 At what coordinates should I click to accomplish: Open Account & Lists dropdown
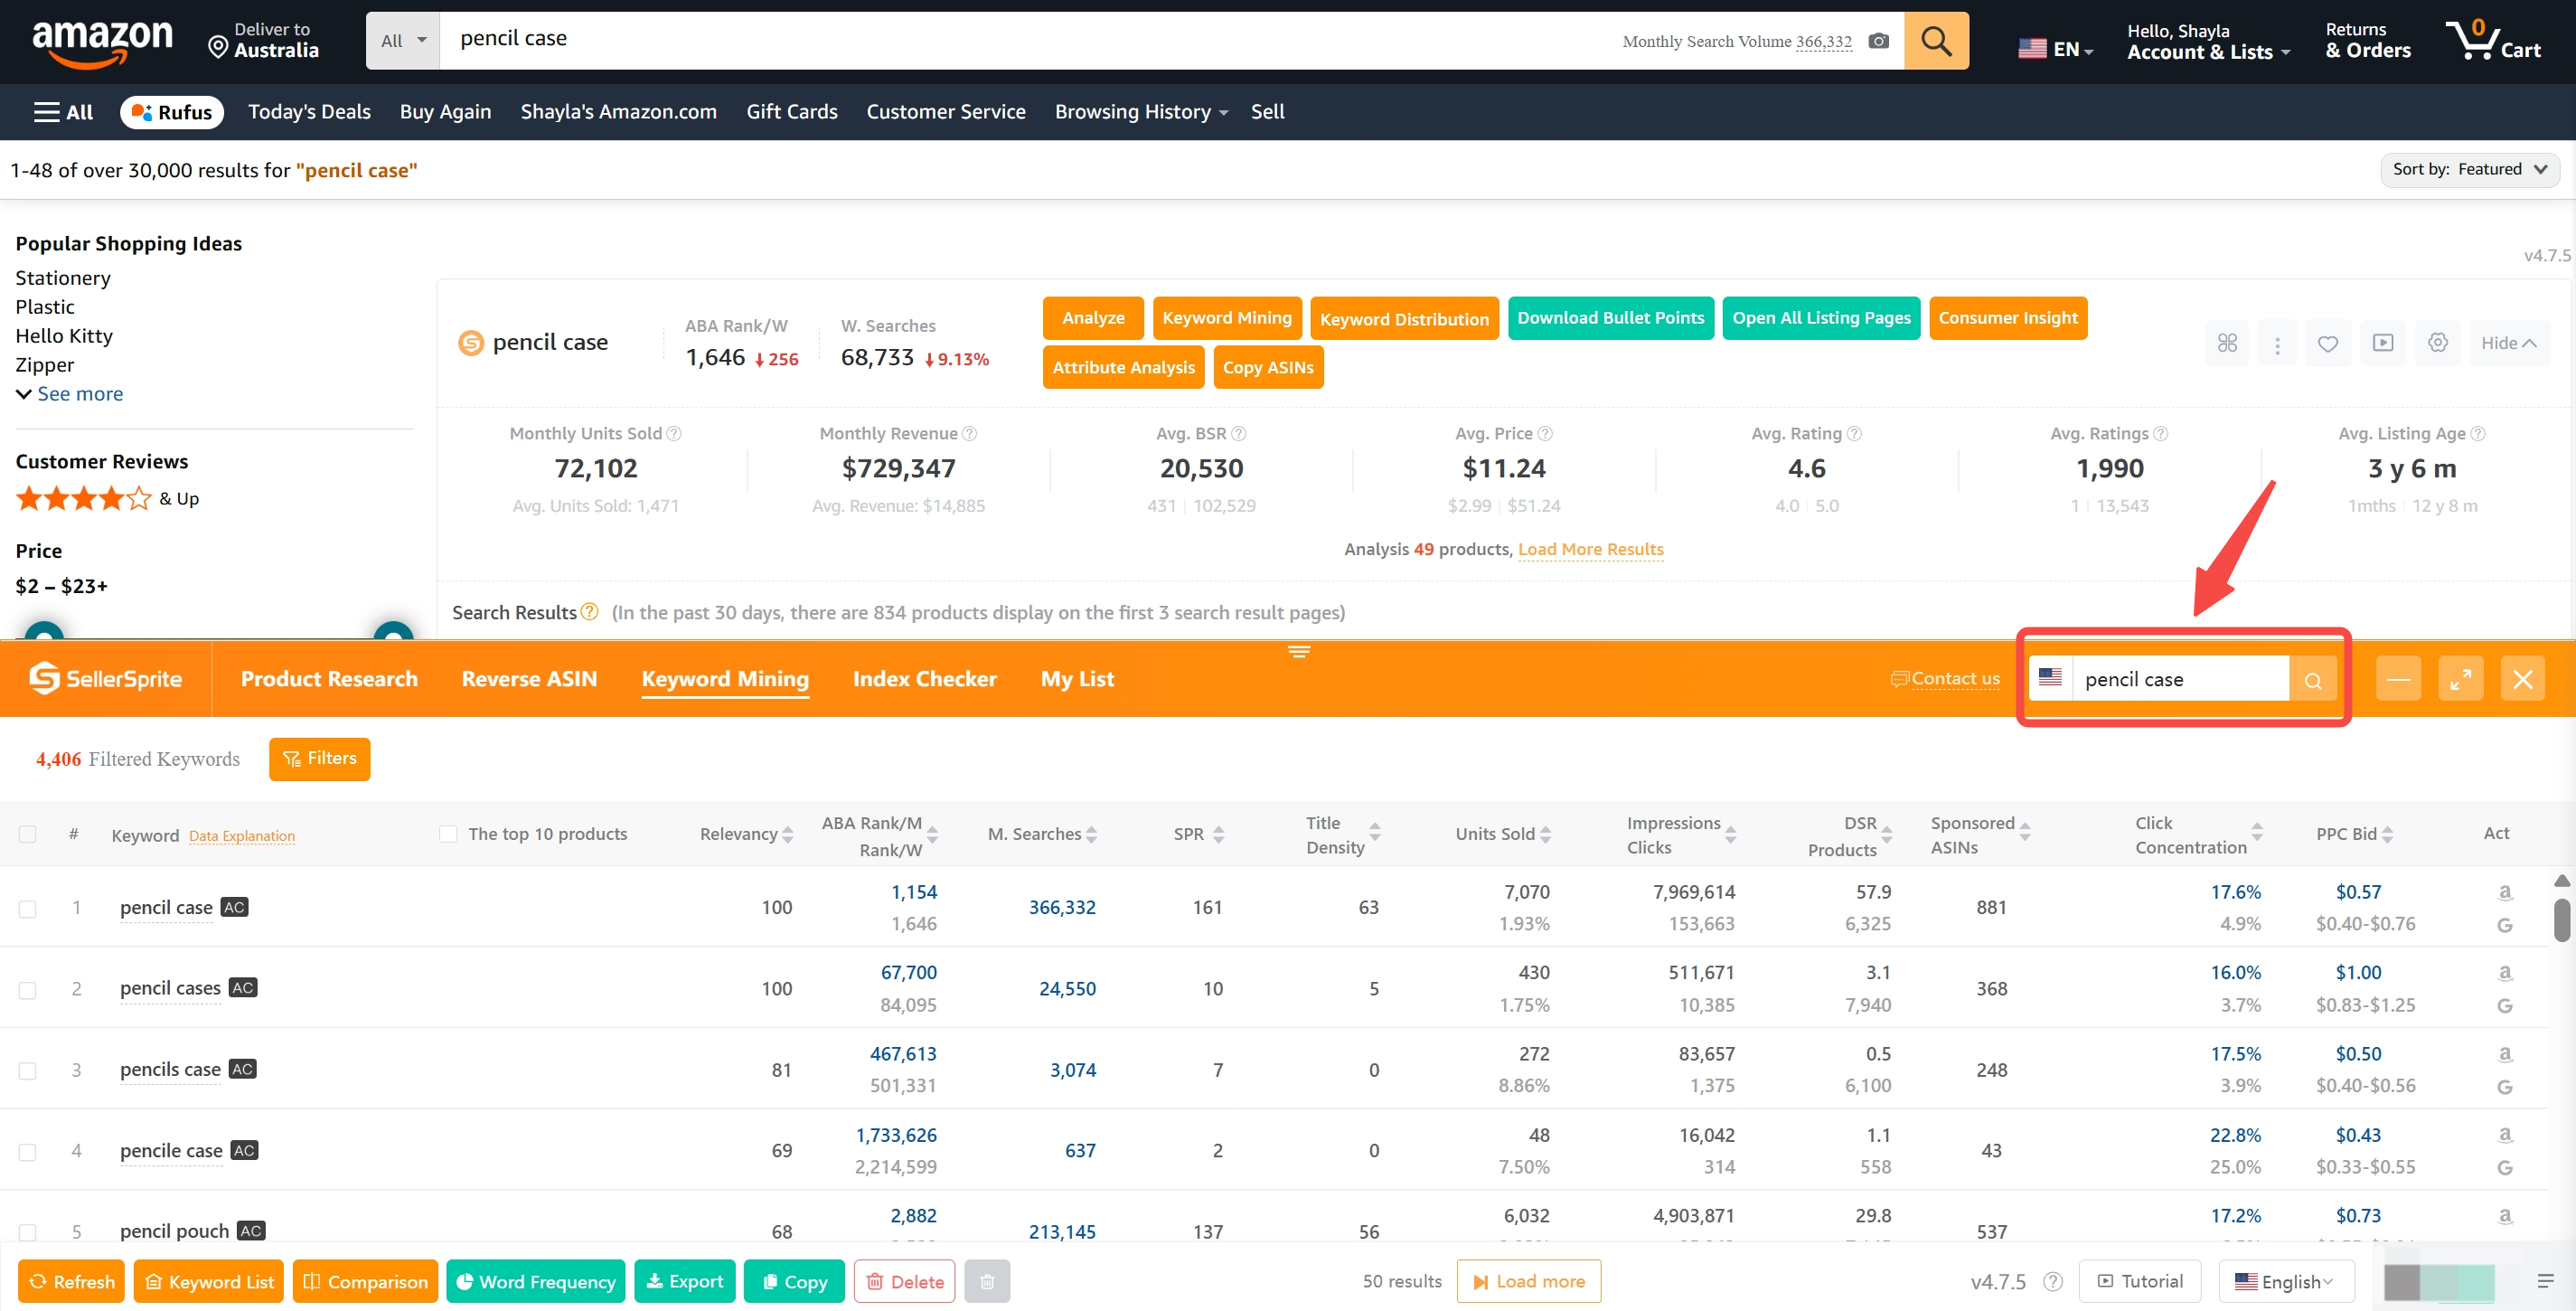[x=2208, y=42]
